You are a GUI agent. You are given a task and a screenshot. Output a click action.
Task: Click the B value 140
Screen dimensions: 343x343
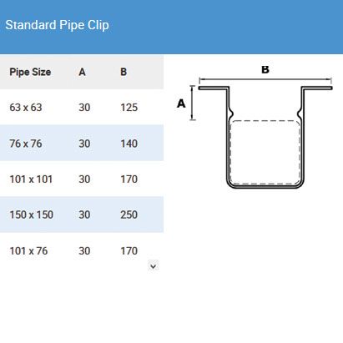(129, 144)
